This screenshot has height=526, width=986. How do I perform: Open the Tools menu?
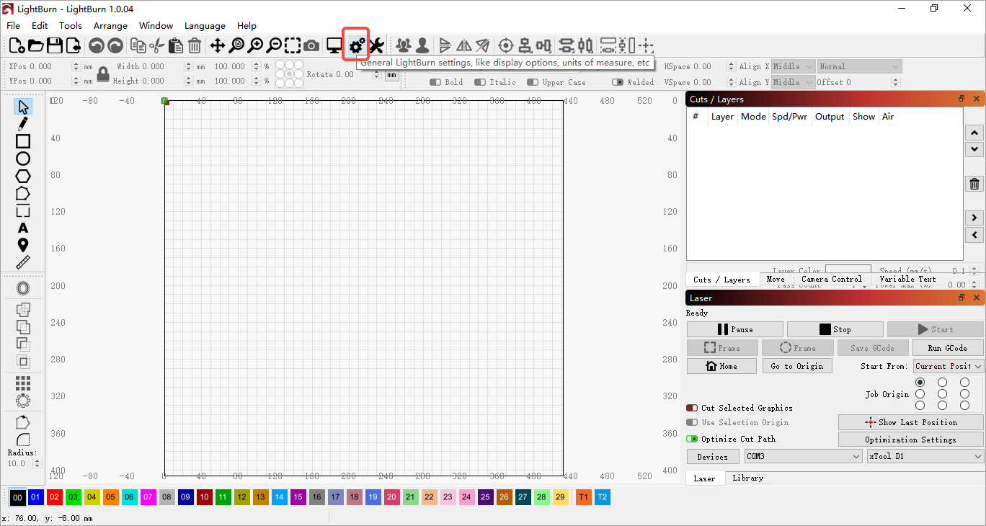[71, 25]
